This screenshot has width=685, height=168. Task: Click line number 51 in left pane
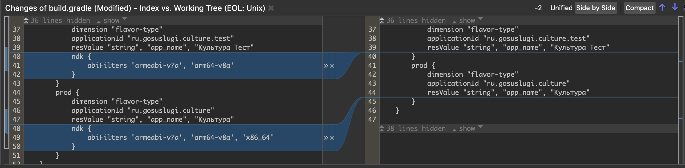16,155
